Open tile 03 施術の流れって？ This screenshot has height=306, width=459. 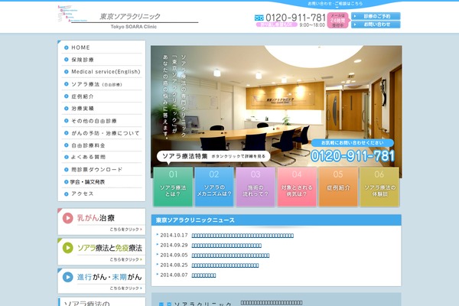[256, 187]
